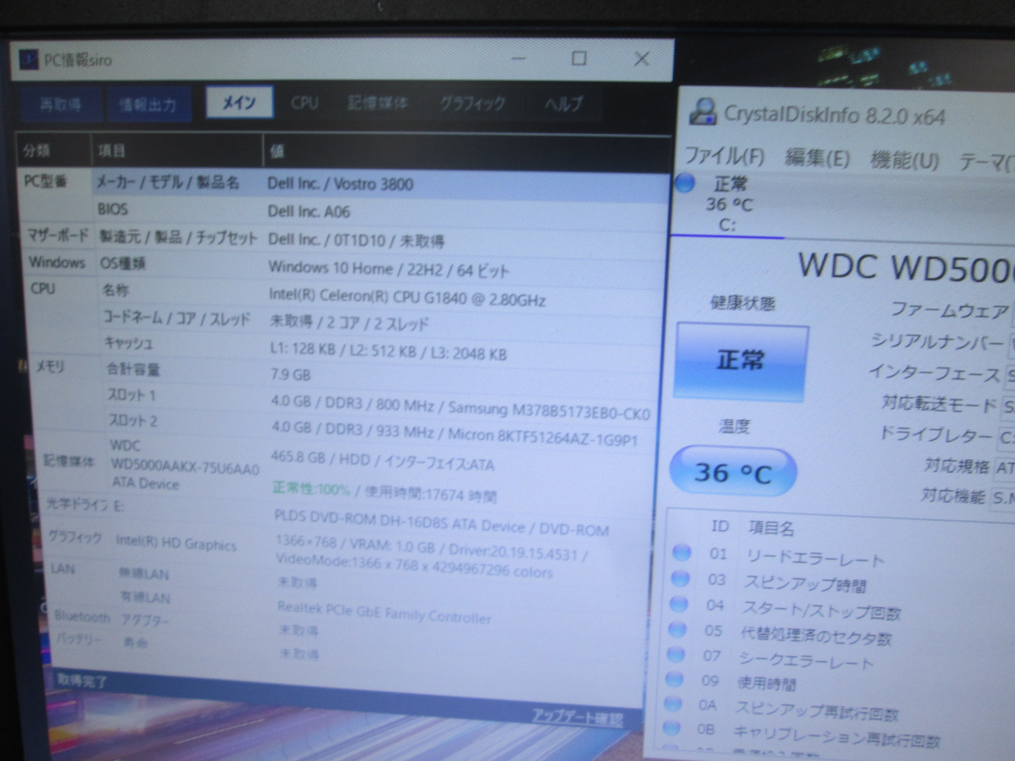Select the Intel(R) HD Graphics item
Screen dimensions: 1015x761
176,543
